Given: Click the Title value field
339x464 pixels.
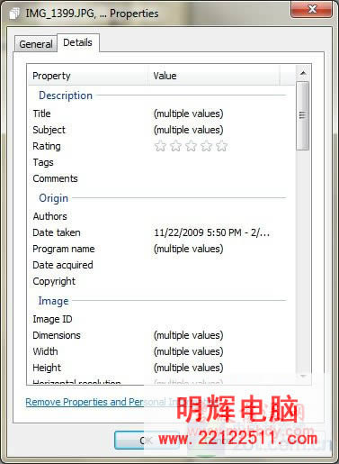Looking at the screenshot, I should 189,114.
